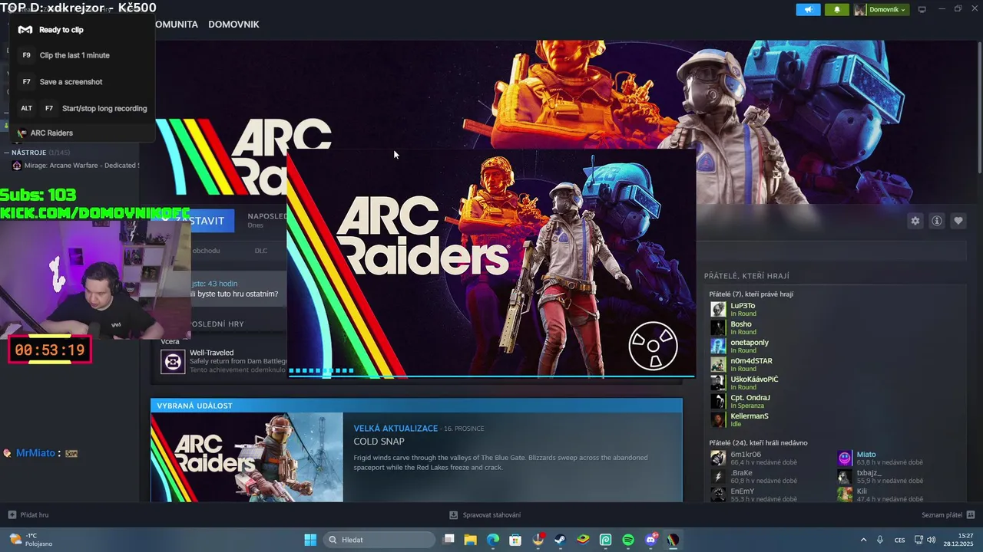Open the Cold Snap event thumbnail

tap(247, 458)
